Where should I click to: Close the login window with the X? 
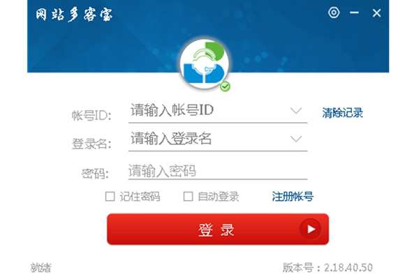377,13
